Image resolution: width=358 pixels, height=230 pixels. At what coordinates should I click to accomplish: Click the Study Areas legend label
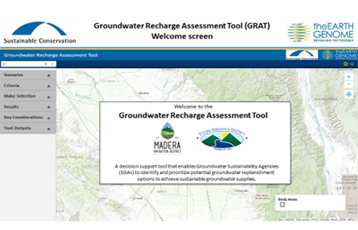pyautogui.click(x=288, y=200)
